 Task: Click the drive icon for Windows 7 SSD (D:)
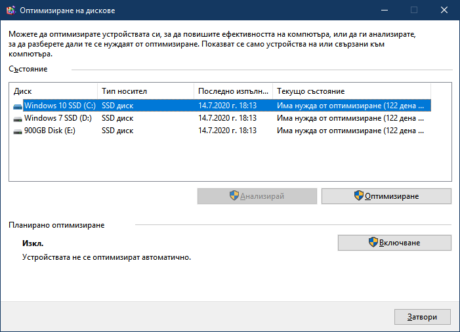[x=18, y=119]
